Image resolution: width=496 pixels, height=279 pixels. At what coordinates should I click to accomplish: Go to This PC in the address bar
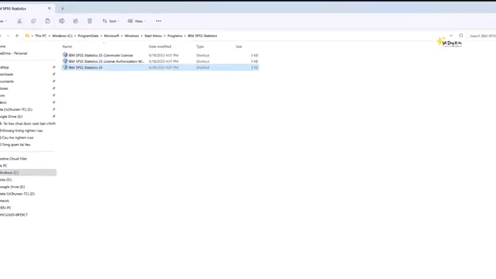point(40,36)
